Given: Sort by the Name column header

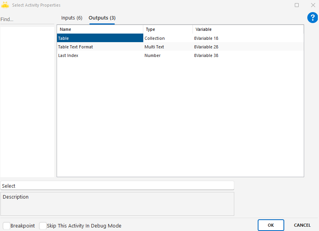Looking at the screenshot, I should (x=100, y=29).
